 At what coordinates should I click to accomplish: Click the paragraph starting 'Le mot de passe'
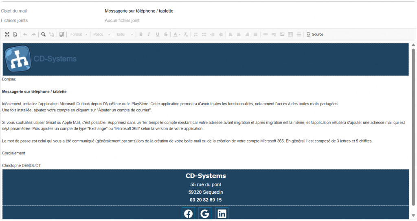(x=187, y=141)
